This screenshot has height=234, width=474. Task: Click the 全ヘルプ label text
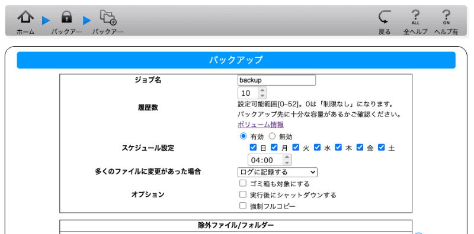[416, 32]
